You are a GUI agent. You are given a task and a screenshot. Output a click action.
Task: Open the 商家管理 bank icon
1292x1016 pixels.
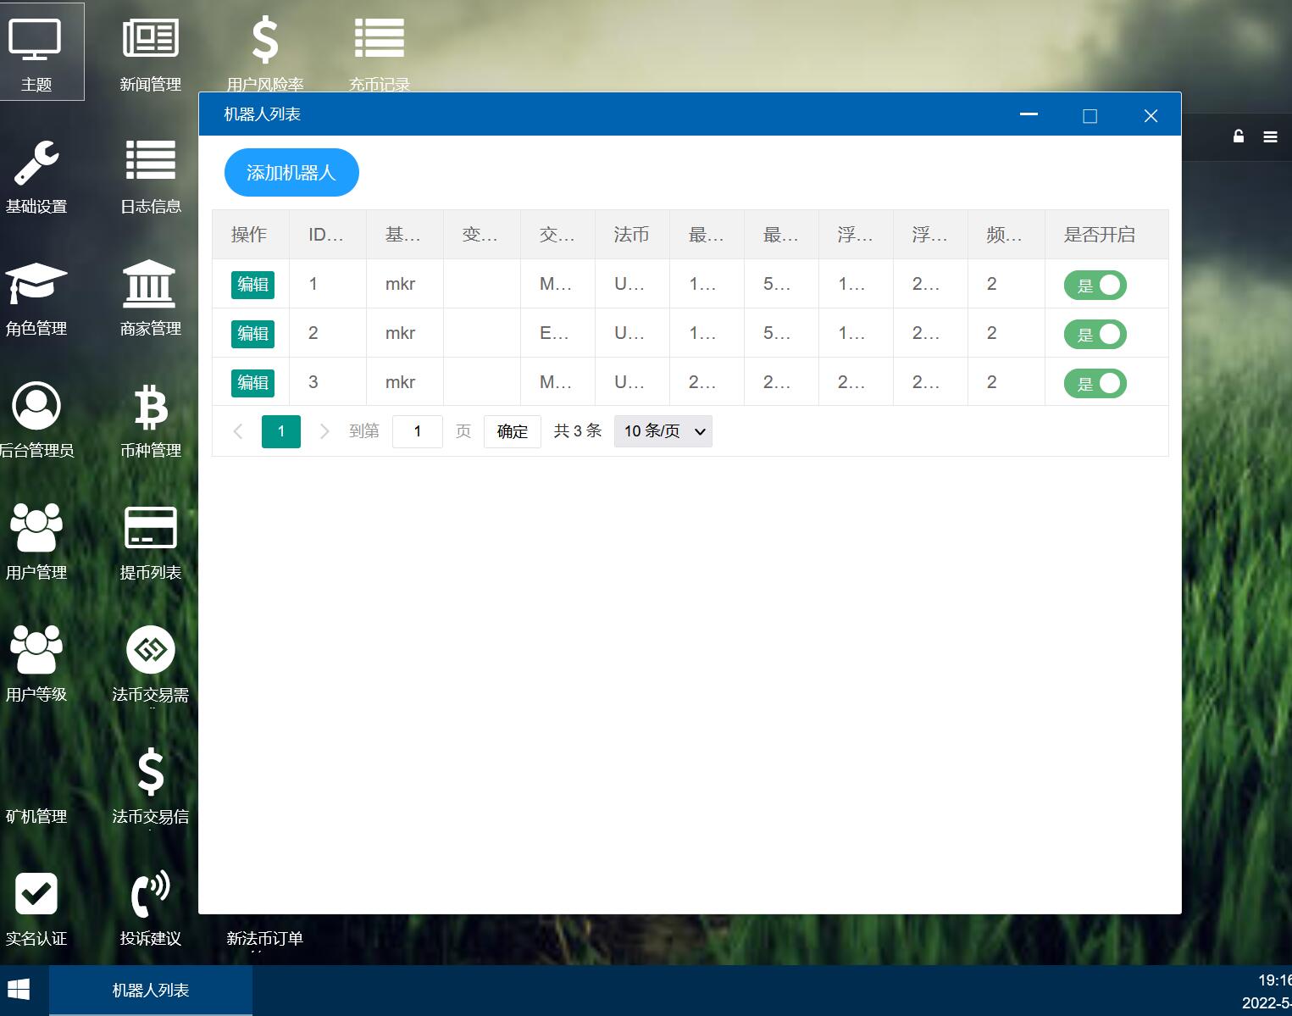pos(150,285)
